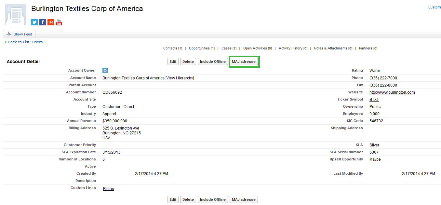Click the Account Detail section heading
This screenshot has height=205, width=441.
pos(23,61)
